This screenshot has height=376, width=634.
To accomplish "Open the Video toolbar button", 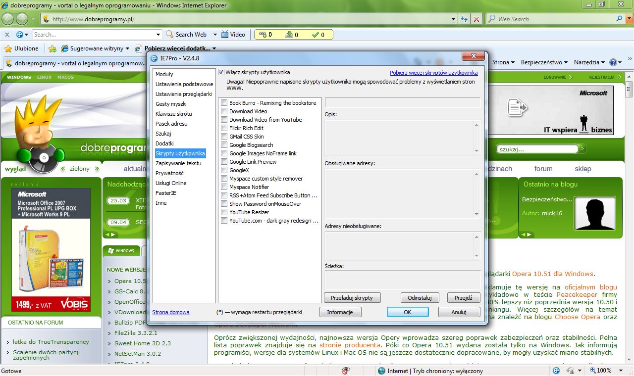I will (x=233, y=35).
